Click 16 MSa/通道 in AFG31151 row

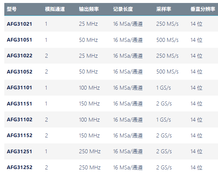[x=128, y=103]
